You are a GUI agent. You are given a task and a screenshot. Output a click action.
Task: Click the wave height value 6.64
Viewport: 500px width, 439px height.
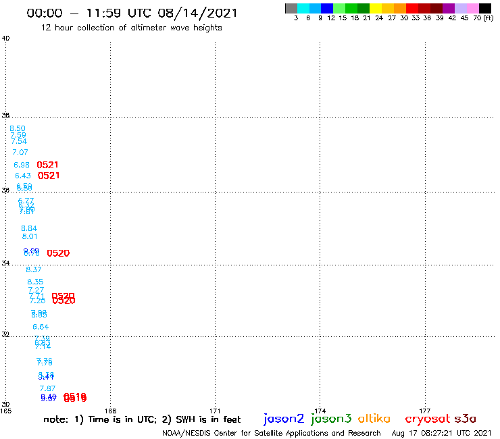(x=41, y=327)
